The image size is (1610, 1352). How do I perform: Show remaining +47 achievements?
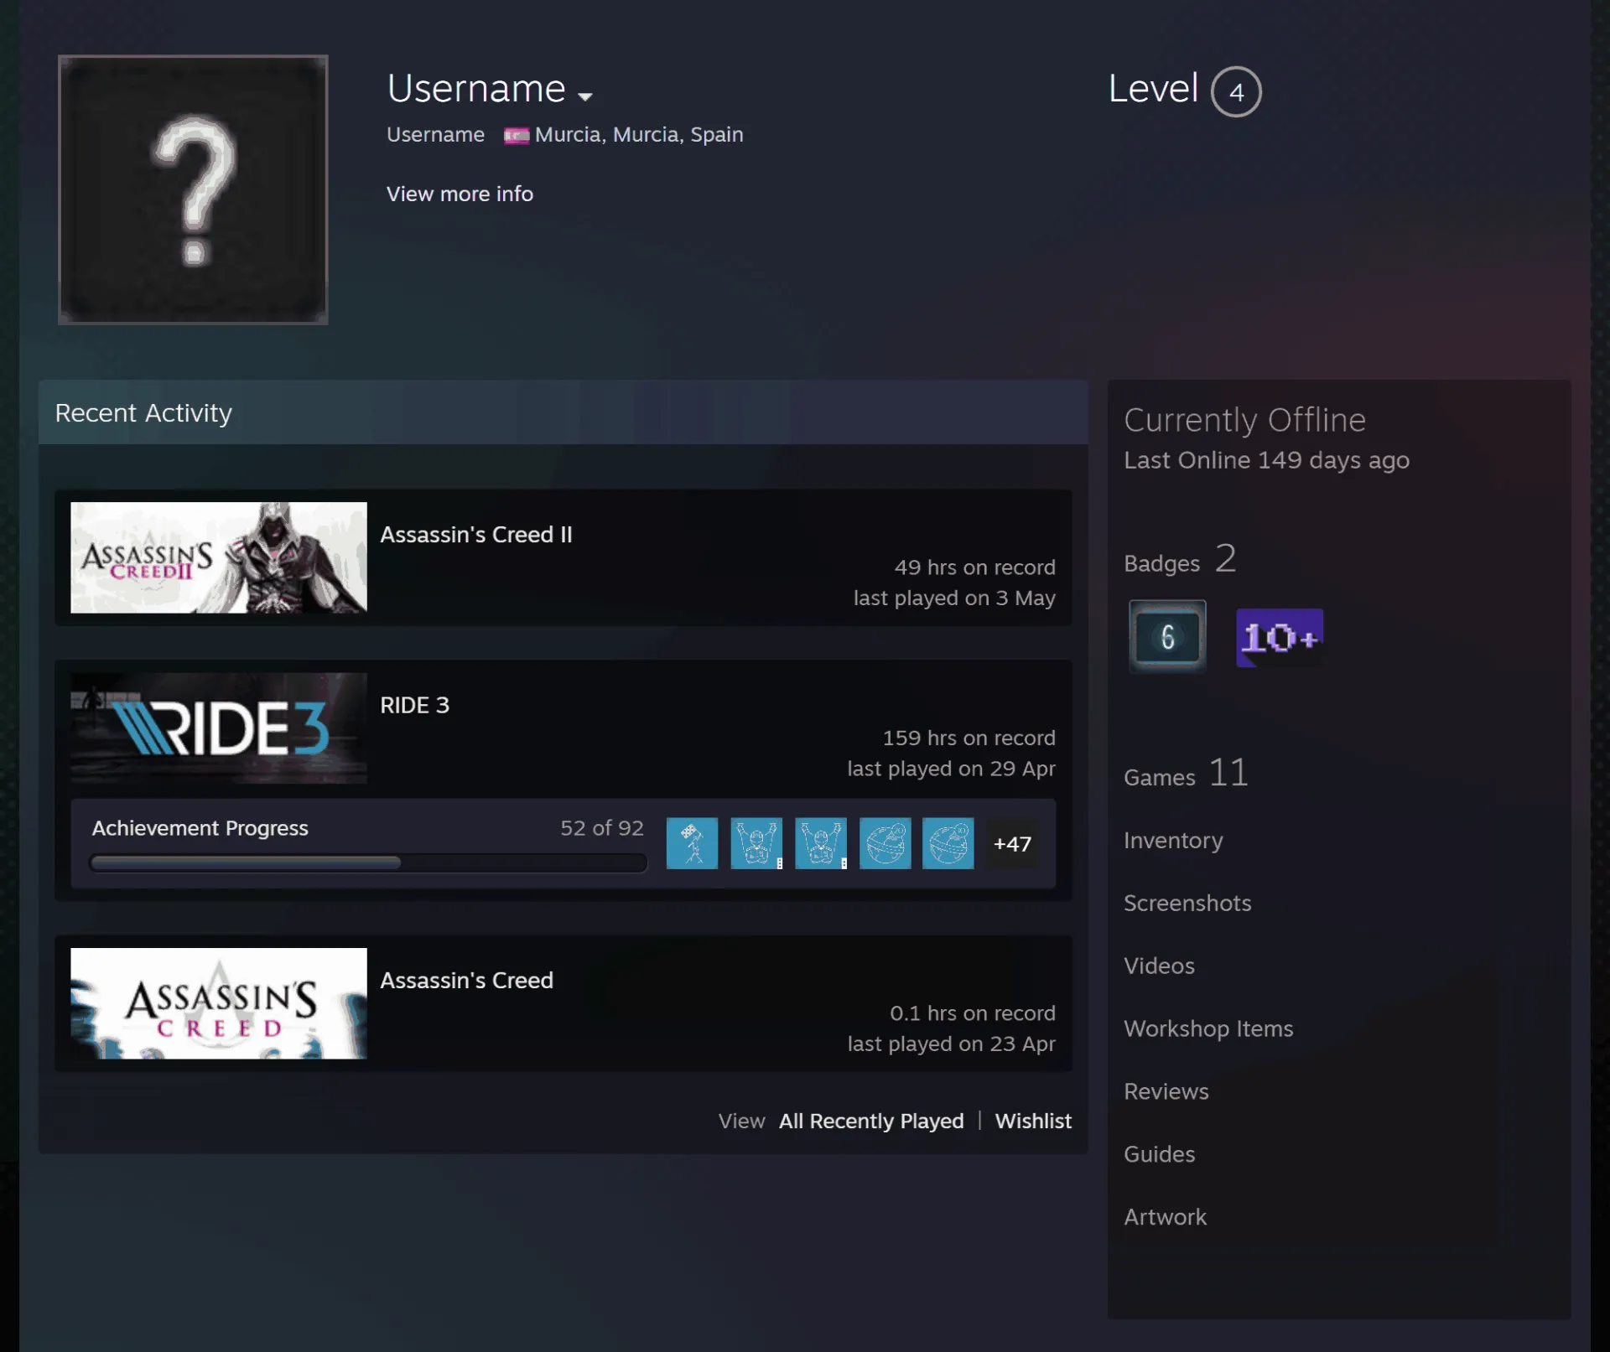[1012, 844]
